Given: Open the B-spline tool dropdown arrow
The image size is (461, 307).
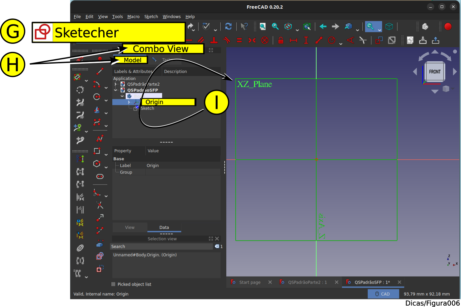Looking at the screenshot, I should pos(106,126).
